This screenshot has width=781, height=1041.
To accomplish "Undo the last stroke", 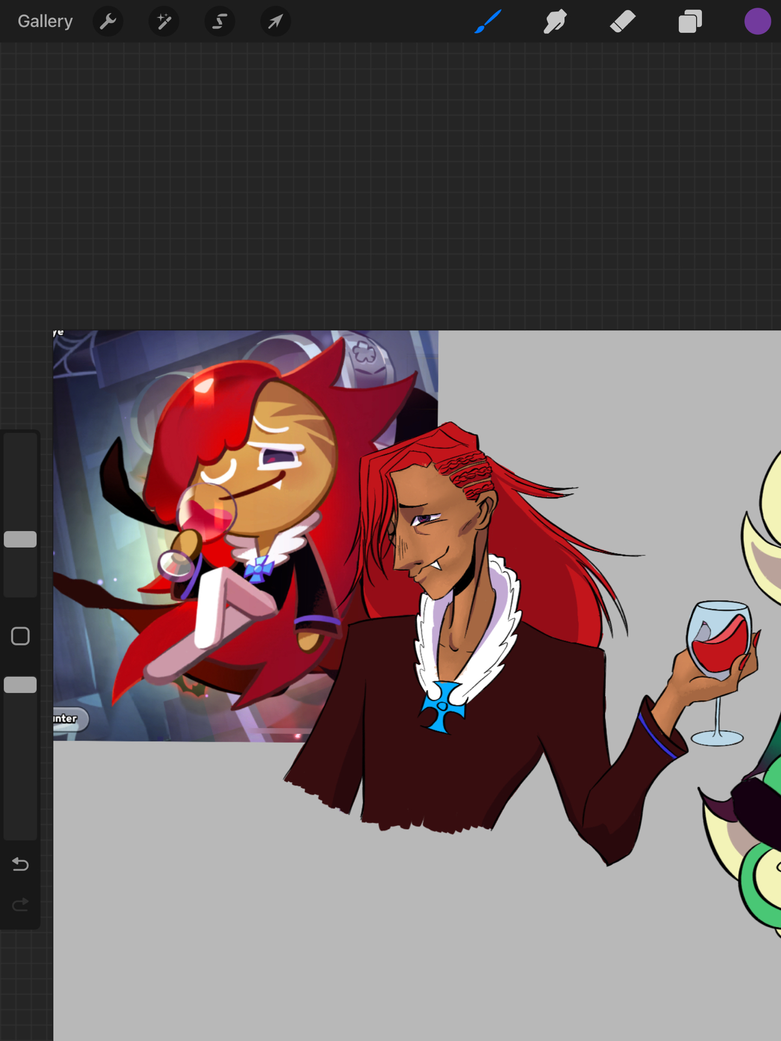I will point(20,865).
